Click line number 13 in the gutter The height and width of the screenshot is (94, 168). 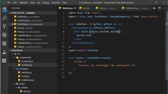pyautogui.click(x=63, y=58)
